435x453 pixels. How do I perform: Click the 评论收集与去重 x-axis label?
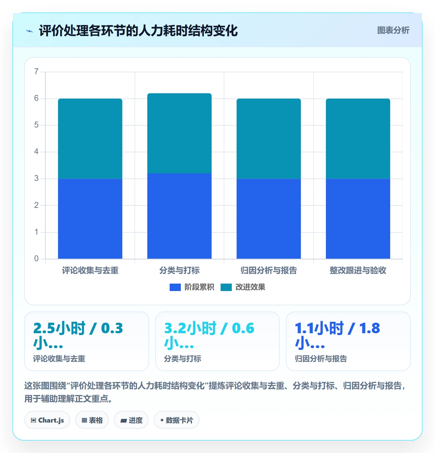click(x=90, y=270)
